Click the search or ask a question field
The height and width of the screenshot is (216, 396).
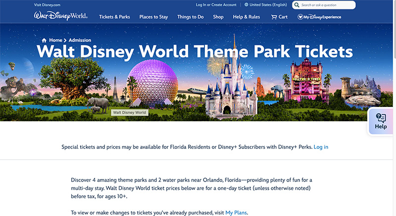pos(324,5)
